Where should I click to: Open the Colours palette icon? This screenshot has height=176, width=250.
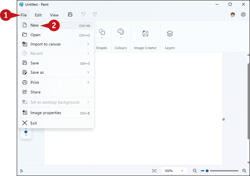pyautogui.click(x=121, y=31)
